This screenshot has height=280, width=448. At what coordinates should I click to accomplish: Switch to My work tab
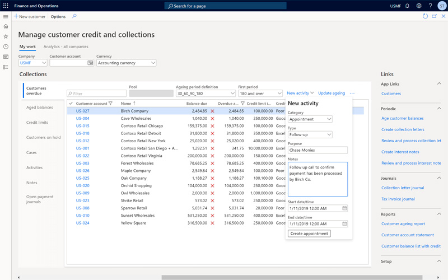pyautogui.click(x=27, y=46)
